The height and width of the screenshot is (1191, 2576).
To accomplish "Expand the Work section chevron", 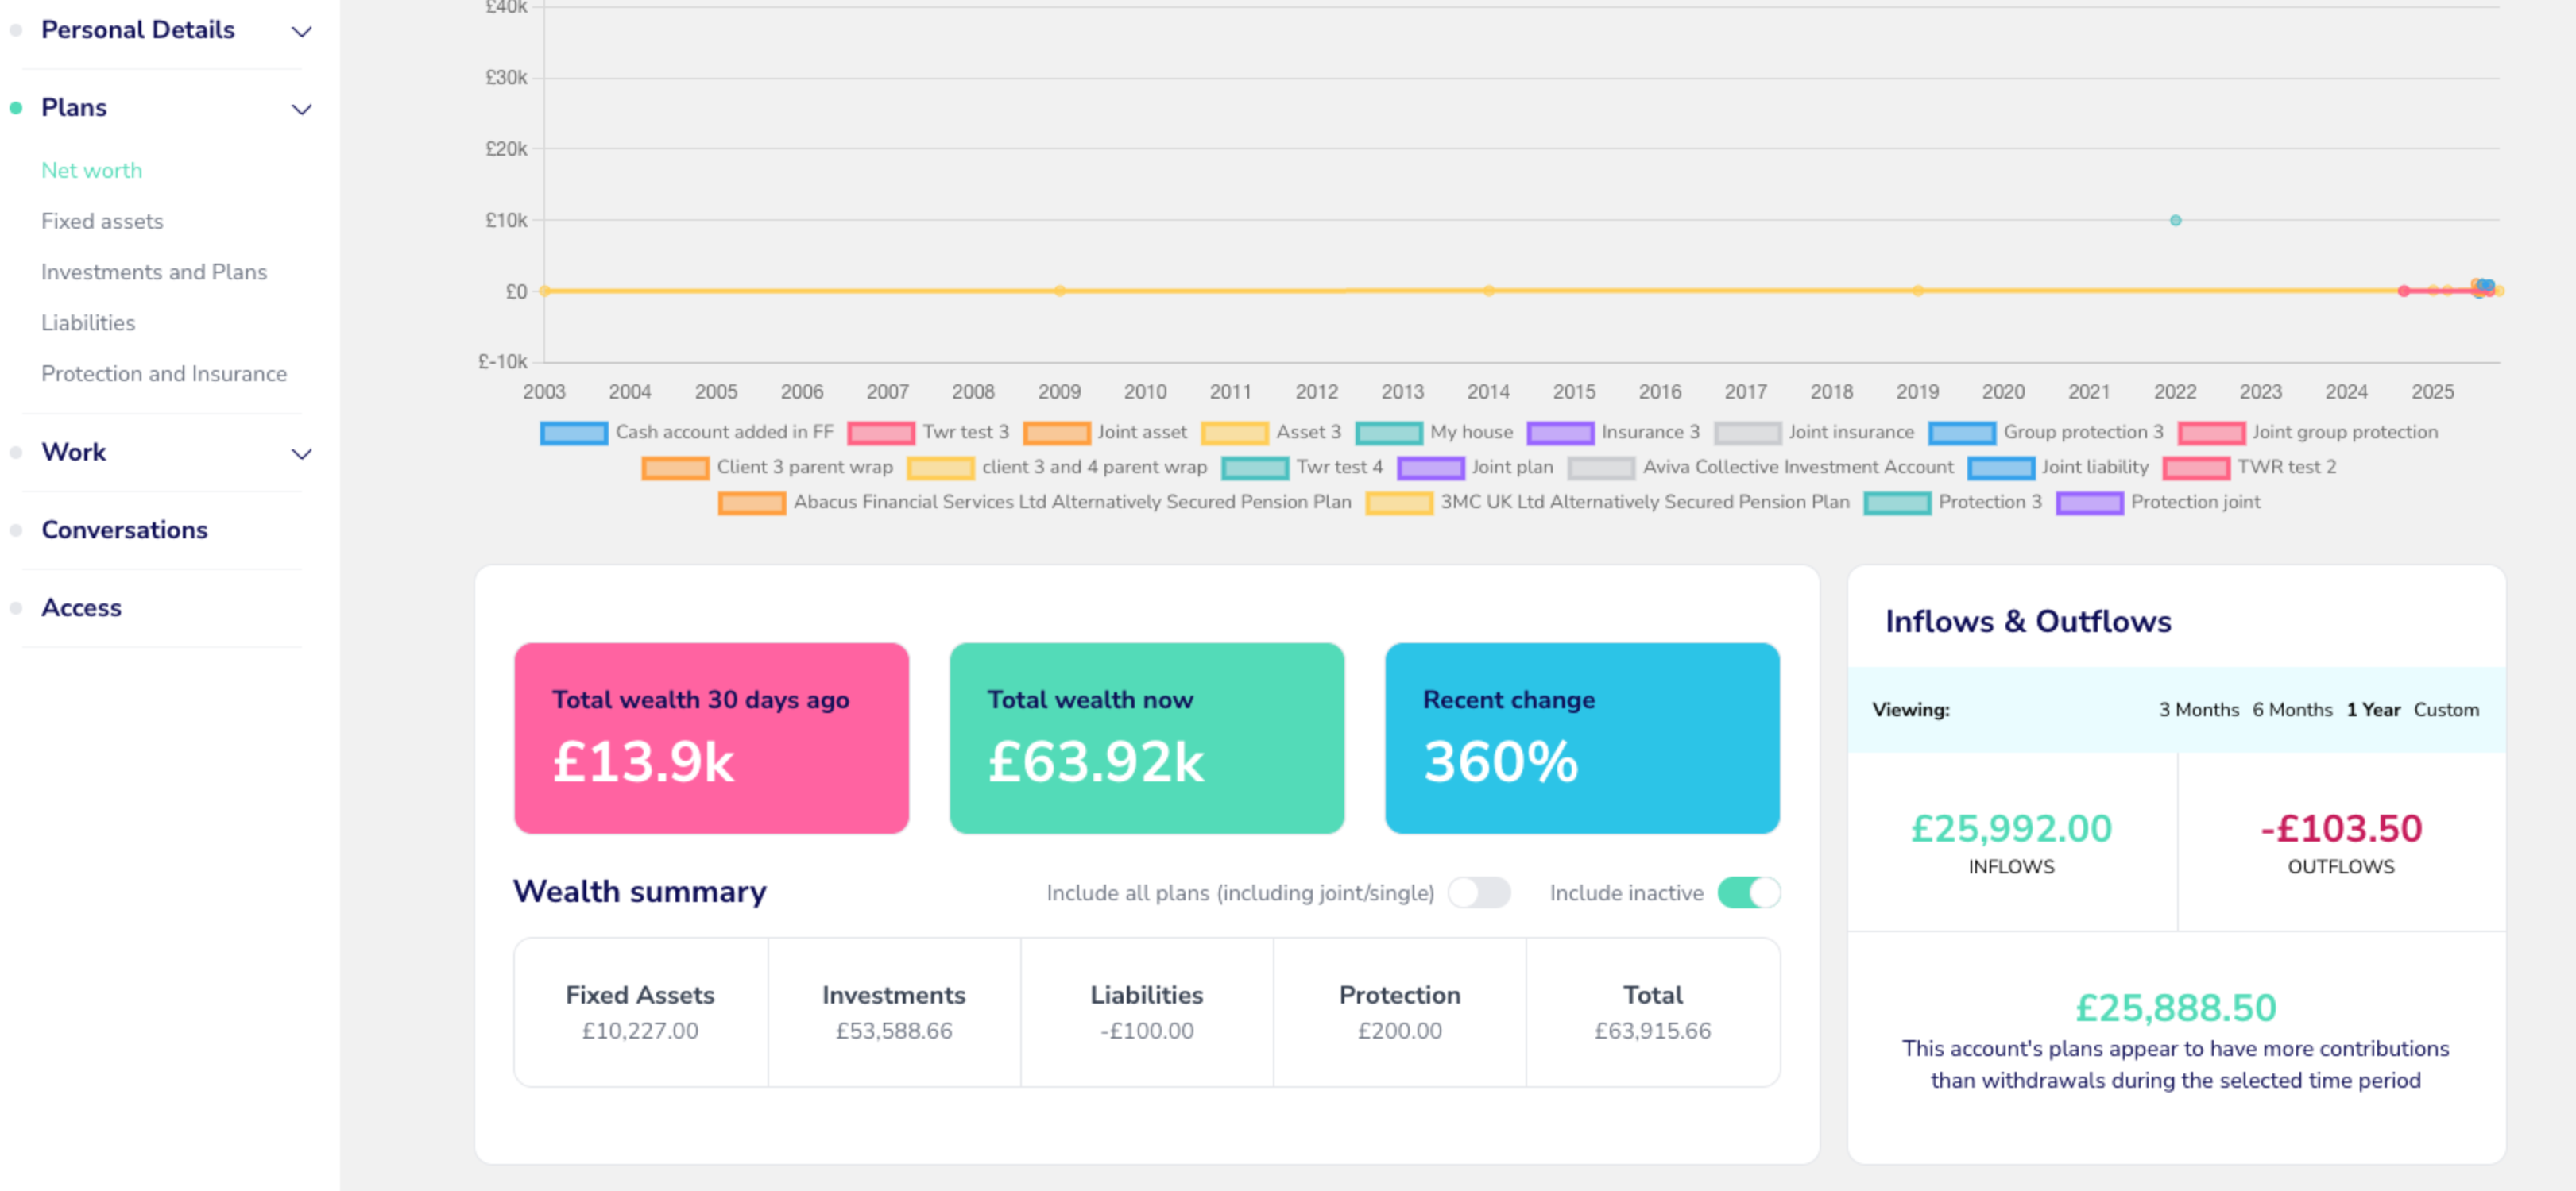I will (301, 453).
